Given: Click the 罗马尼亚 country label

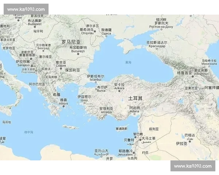Looking at the screenshot, I should 71,42.
